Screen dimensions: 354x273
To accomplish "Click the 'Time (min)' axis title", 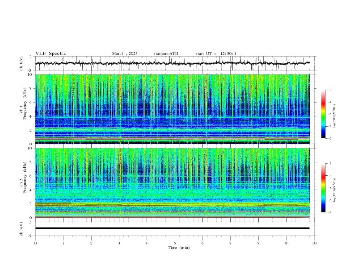I will [x=179, y=248].
